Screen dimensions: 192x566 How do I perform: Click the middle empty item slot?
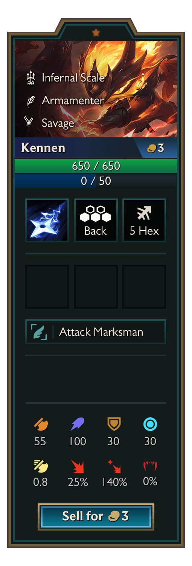tap(96, 287)
